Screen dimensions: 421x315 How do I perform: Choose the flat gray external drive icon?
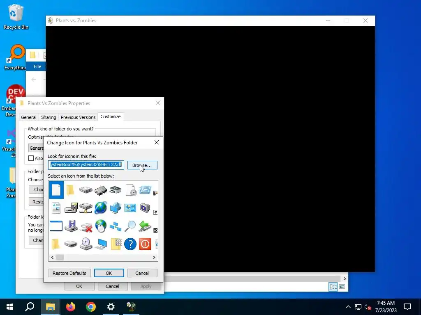click(71, 244)
